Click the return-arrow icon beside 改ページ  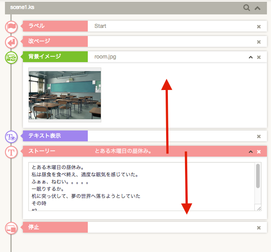[x=11, y=42]
